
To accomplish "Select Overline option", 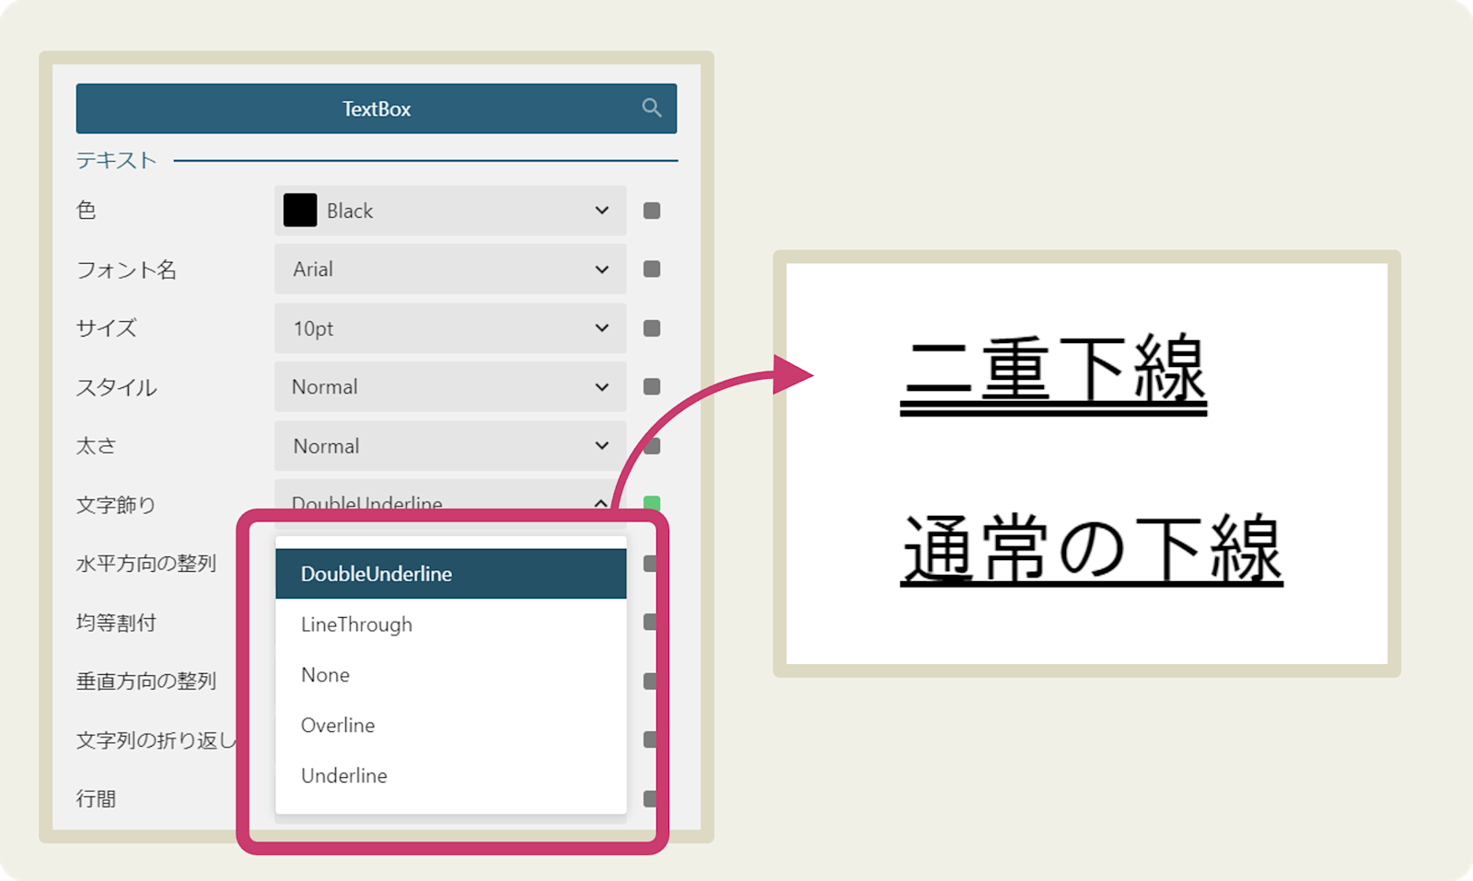I will [x=451, y=726].
